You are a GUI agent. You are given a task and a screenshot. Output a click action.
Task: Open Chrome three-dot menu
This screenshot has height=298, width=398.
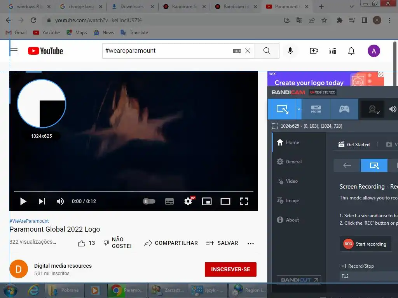[389, 20]
